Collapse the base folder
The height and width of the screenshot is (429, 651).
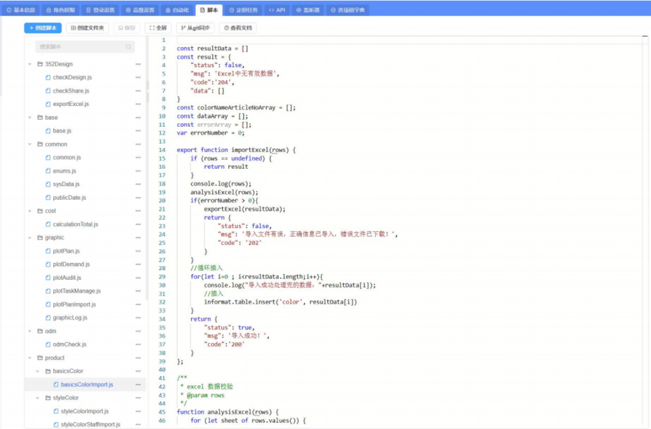30,117
